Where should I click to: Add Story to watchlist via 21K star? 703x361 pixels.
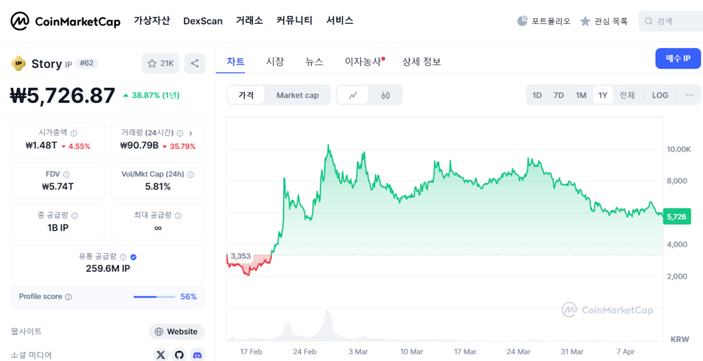click(161, 64)
